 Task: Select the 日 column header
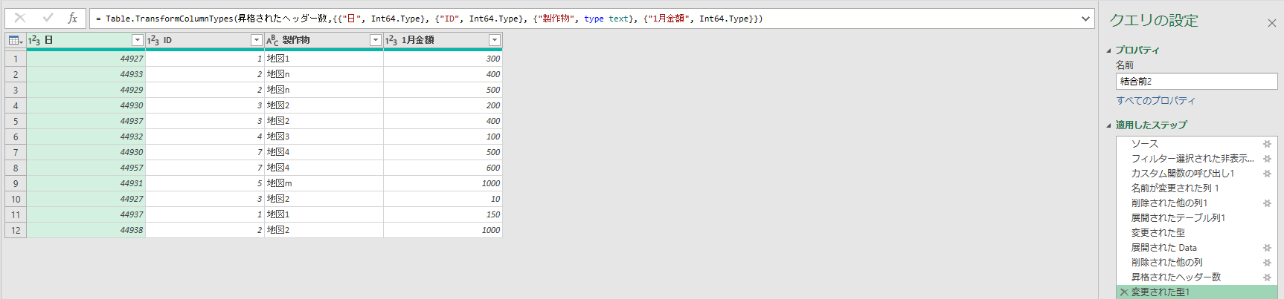pyautogui.click(x=86, y=40)
